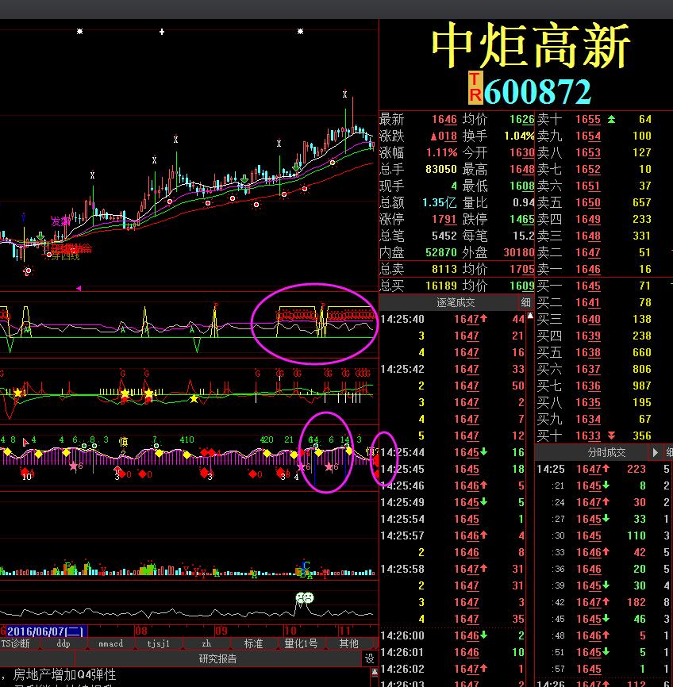Click the 卖四 volume 233

[x=642, y=219]
